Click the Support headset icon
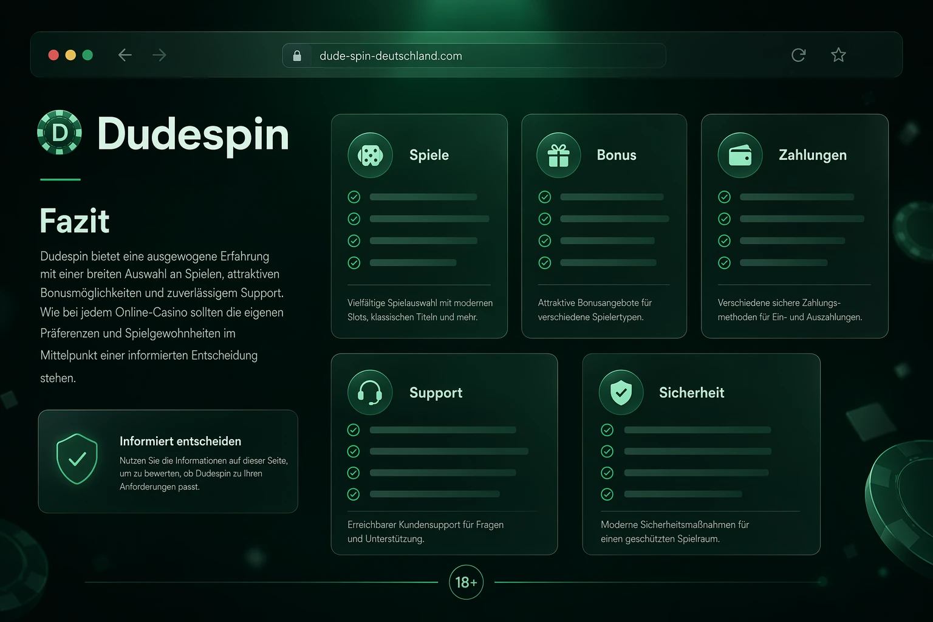This screenshot has height=622, width=933. [x=370, y=392]
